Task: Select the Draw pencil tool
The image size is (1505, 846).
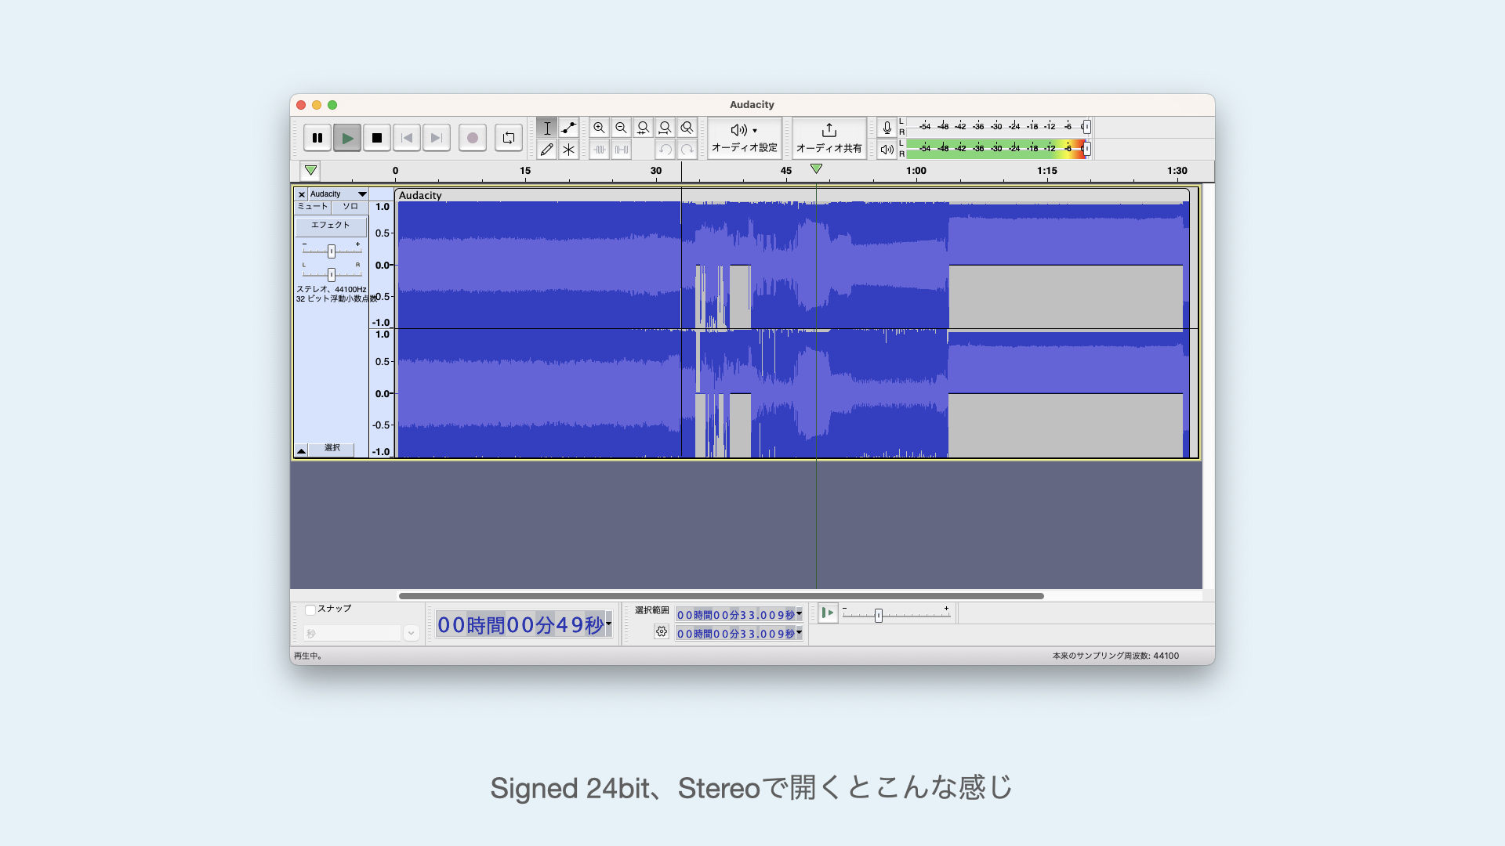Action: pos(547,150)
